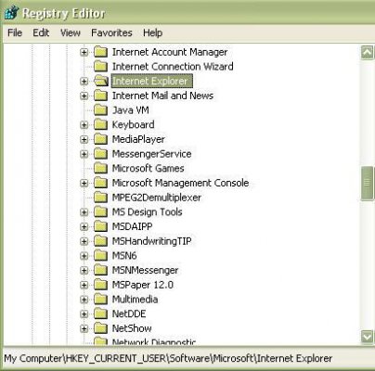The height and width of the screenshot is (371, 375).
Task: Click the MS Design Tools folder icon
Action: click(100, 212)
